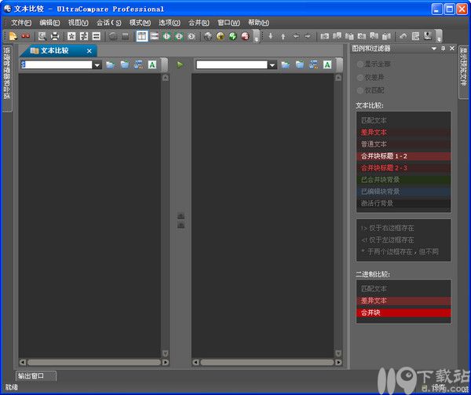Image resolution: width=471 pixels, height=395 pixels.
Task: Go to next difference down arrow
Action: pyautogui.click(x=271, y=36)
